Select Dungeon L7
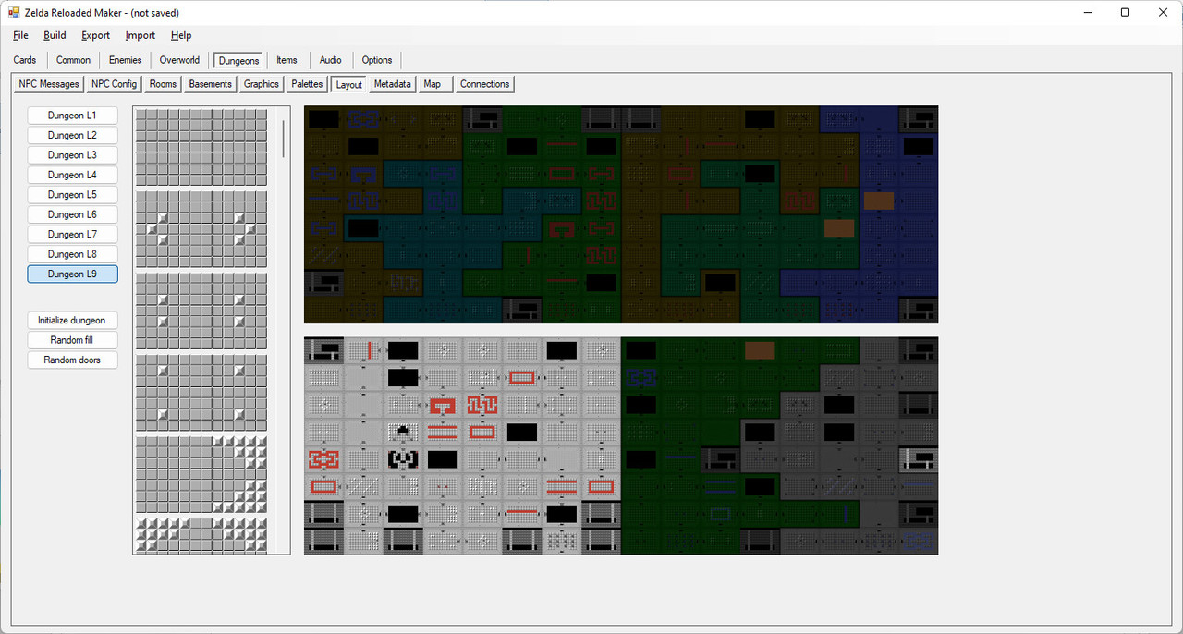1183x634 pixels. point(72,235)
